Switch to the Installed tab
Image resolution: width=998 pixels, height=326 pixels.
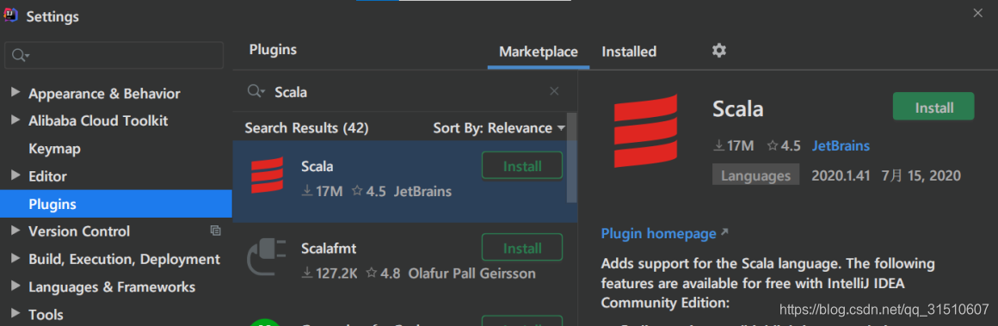point(629,52)
